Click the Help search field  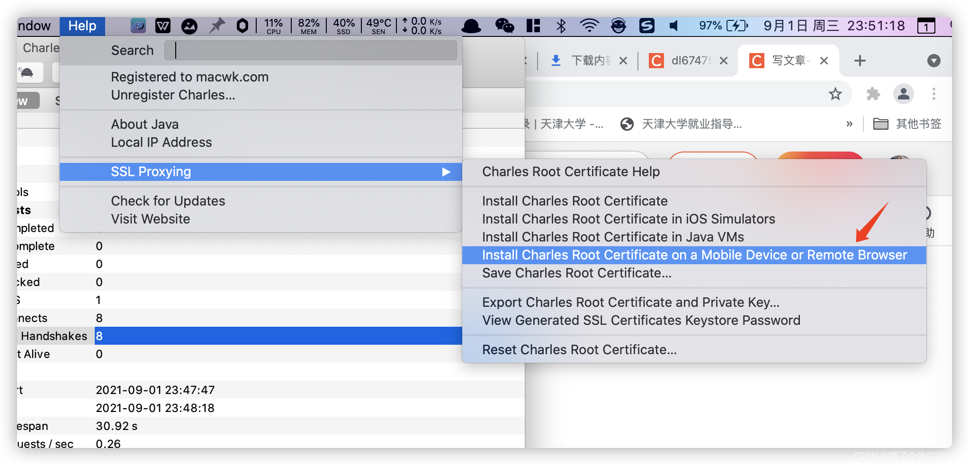click(x=311, y=50)
